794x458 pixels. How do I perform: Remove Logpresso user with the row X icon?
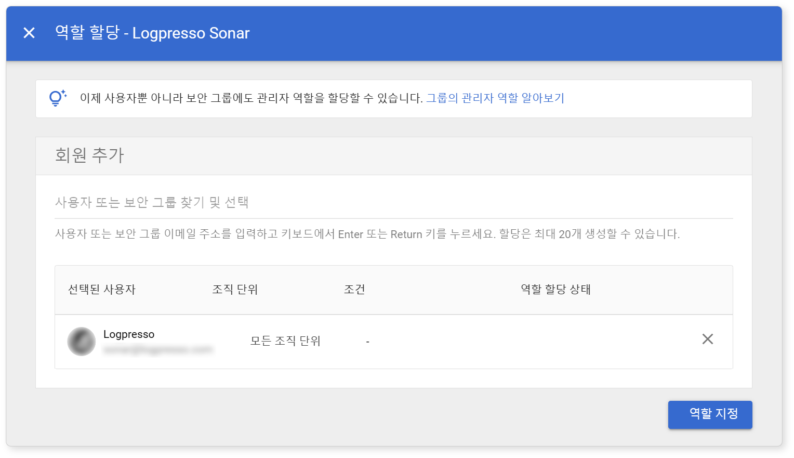(x=708, y=339)
